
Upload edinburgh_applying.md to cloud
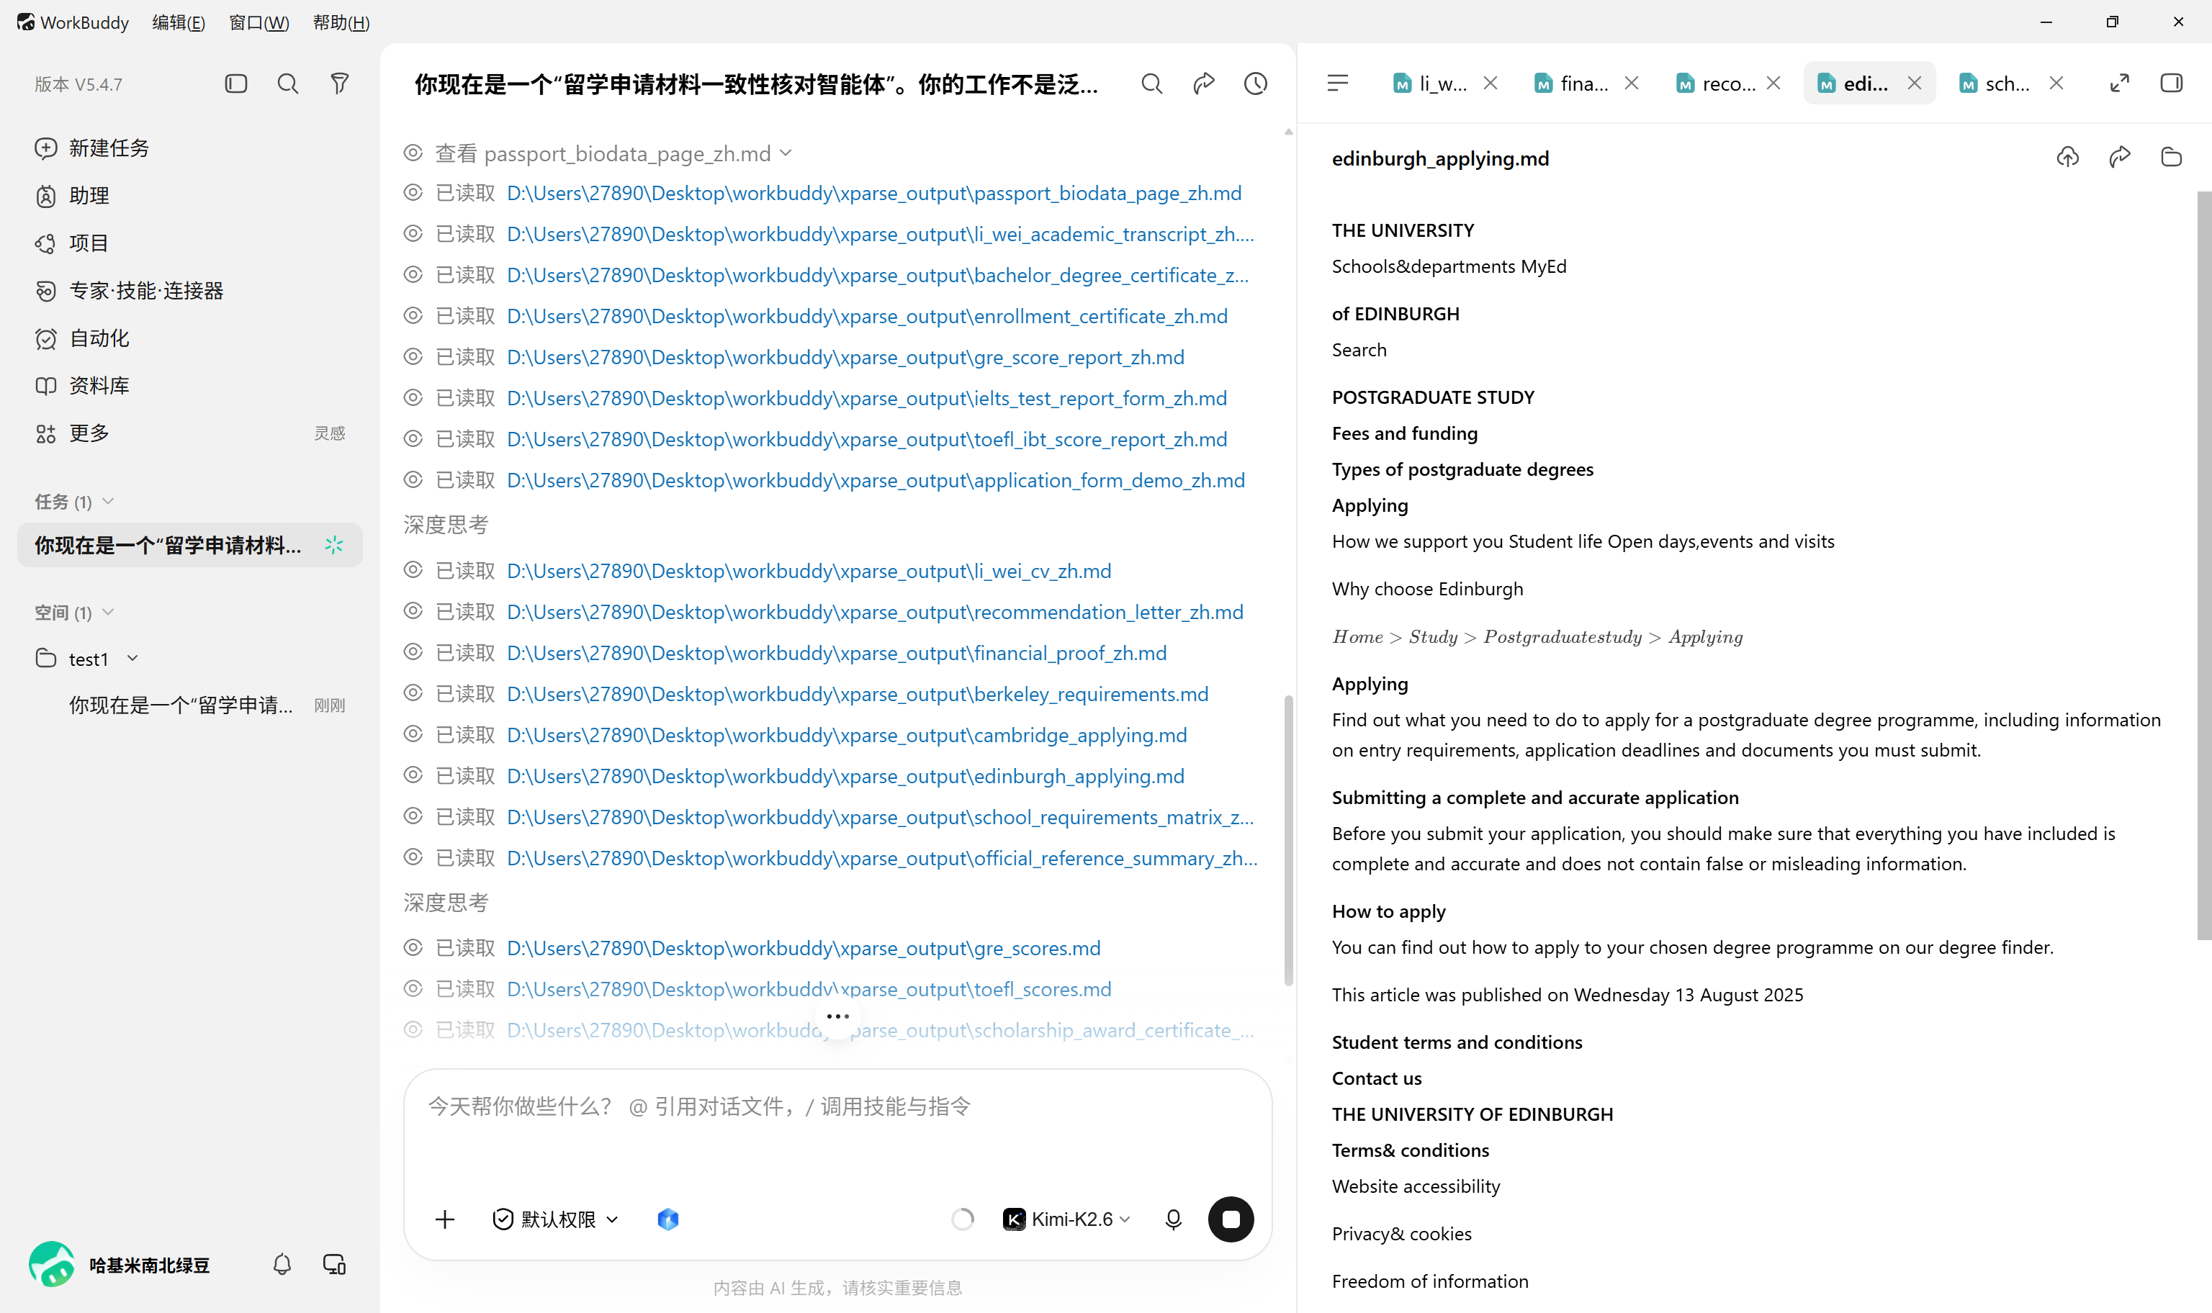point(2068,158)
